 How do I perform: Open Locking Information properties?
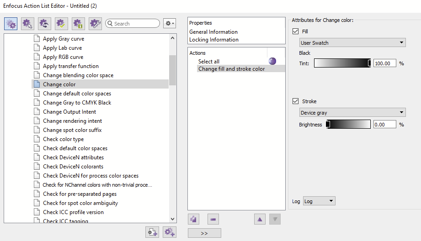coord(214,40)
